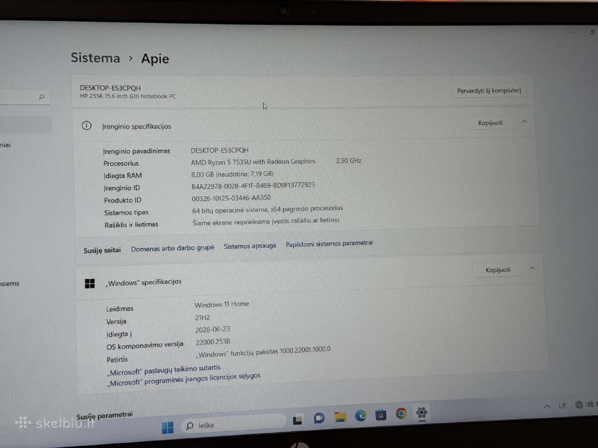Screen dimensions: 598x448
Task: Click the Susiję parametrai heading
Action: (105, 415)
